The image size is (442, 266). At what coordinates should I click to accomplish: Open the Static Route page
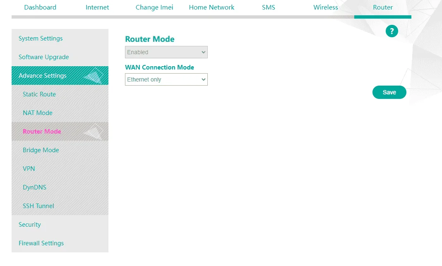point(60,94)
